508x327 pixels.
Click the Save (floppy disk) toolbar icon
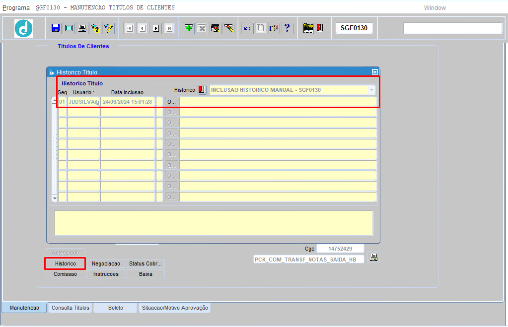coord(56,28)
